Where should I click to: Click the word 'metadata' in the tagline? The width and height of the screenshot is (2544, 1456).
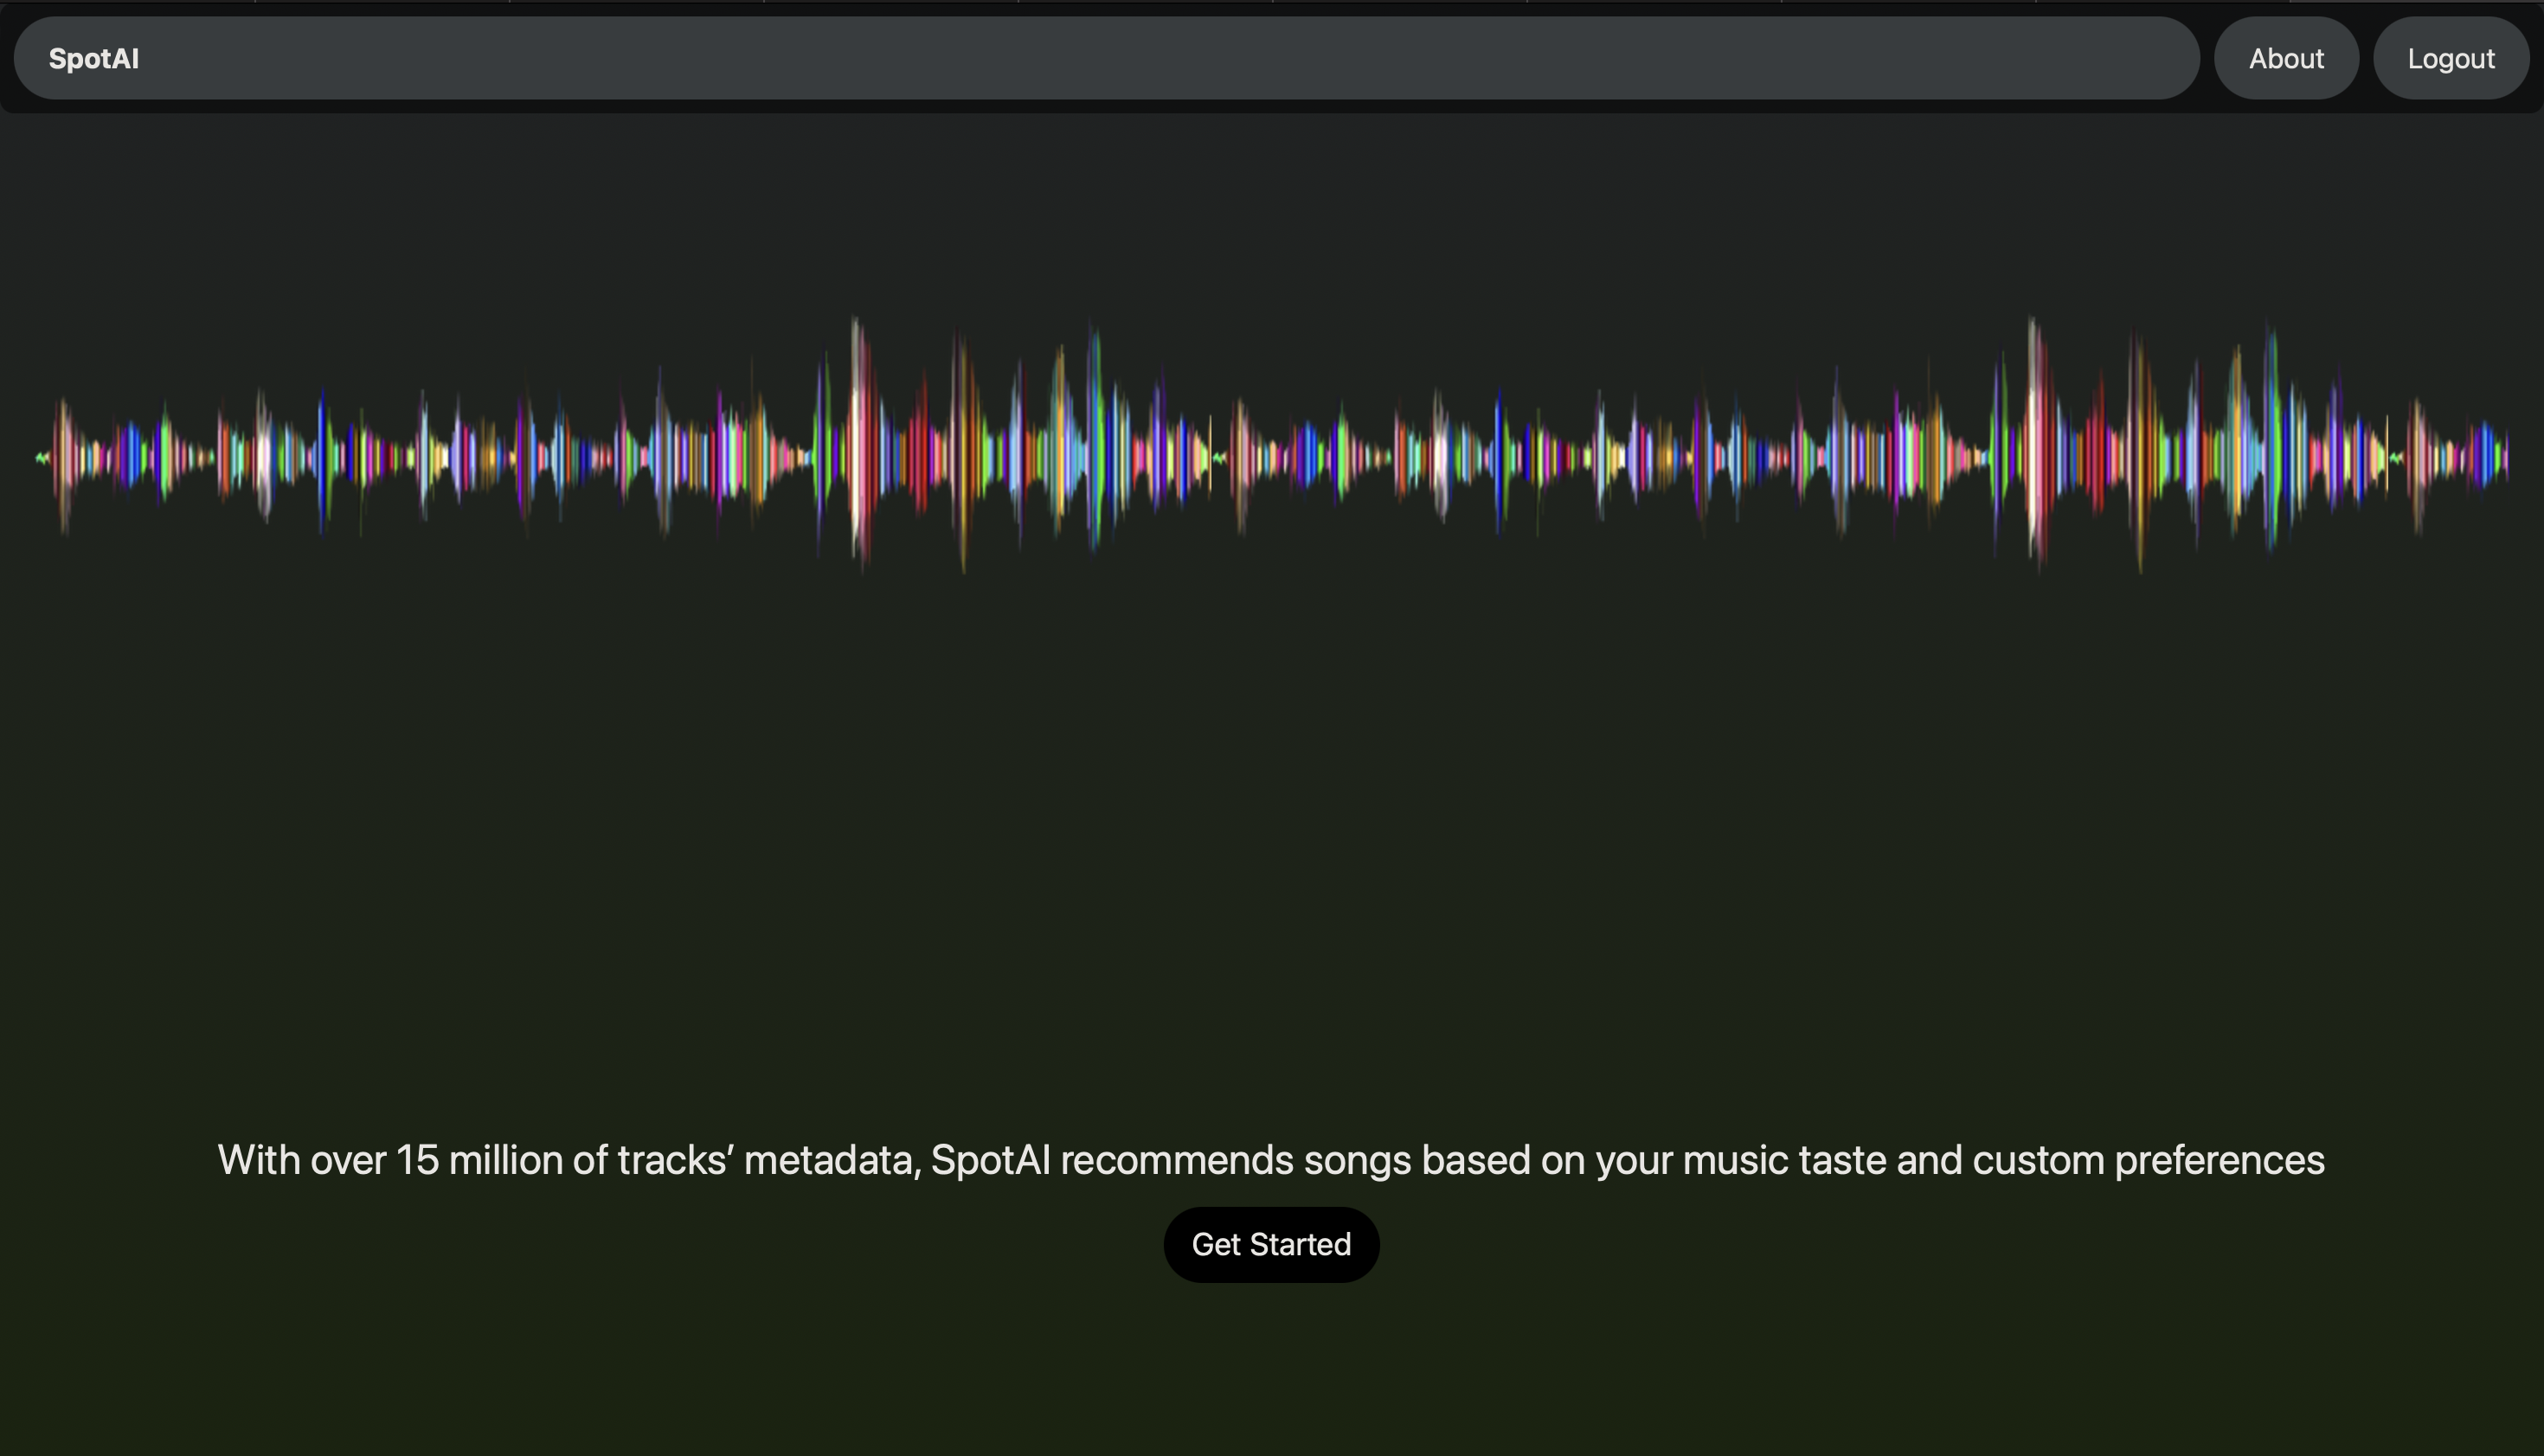tap(828, 1160)
